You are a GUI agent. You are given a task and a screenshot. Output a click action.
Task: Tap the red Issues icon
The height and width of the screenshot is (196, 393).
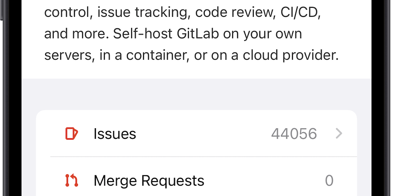point(71,134)
